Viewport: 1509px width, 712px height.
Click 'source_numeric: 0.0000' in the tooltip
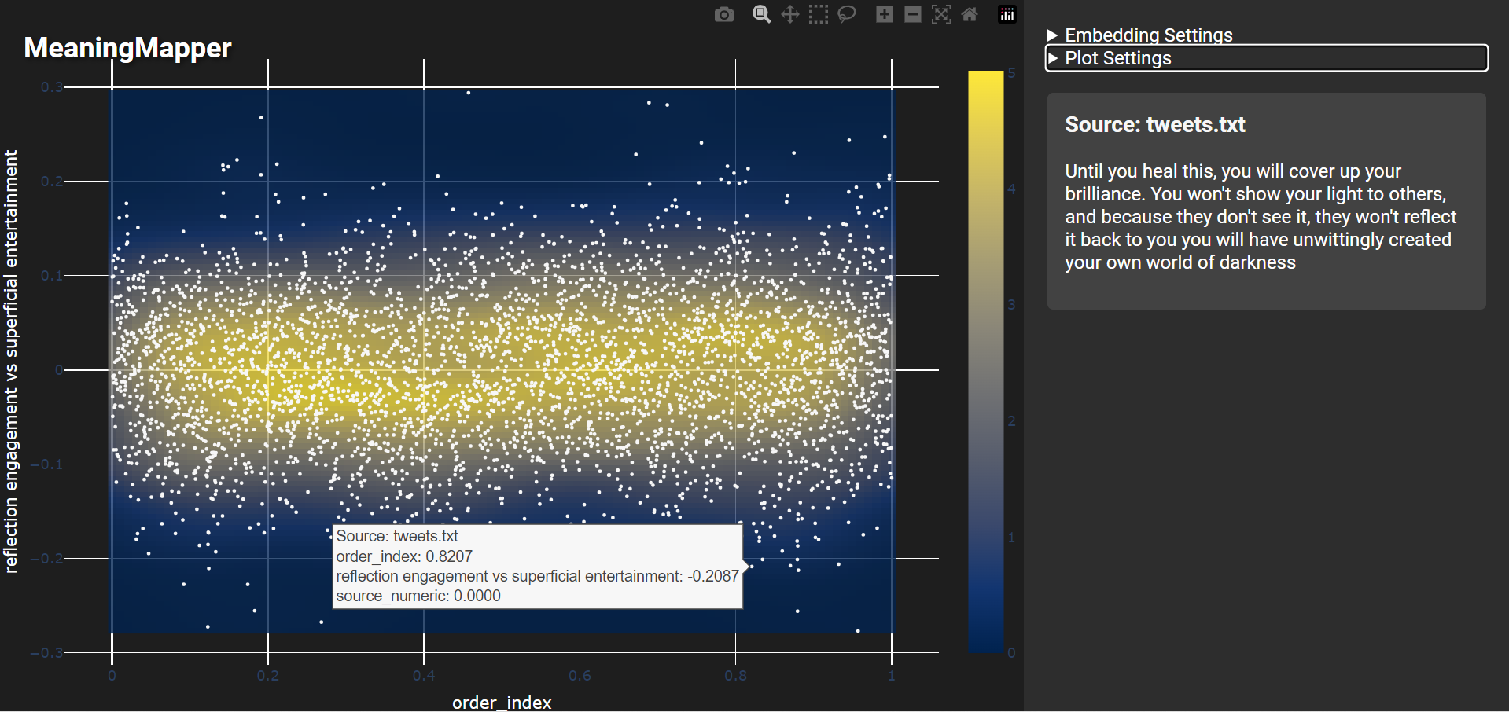[x=418, y=596]
